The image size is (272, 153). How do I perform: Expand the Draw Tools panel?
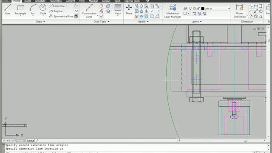(101, 22)
